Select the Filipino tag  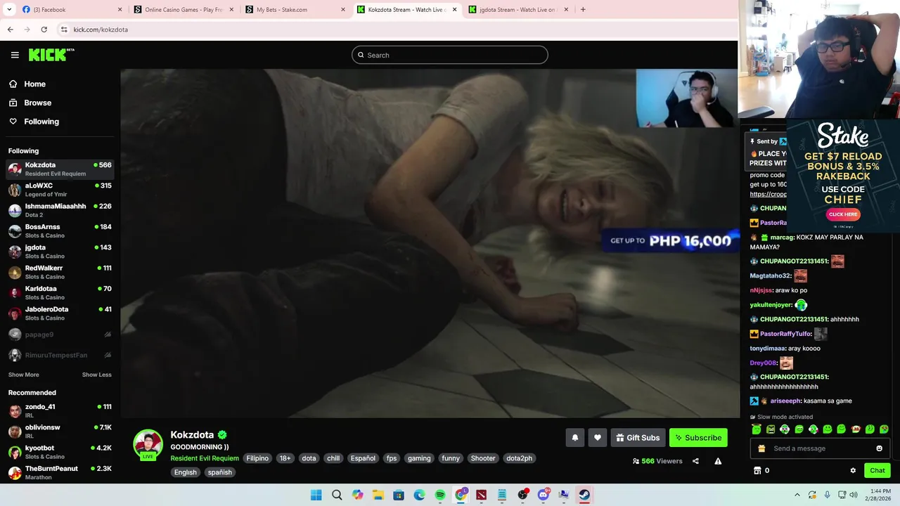[x=257, y=458]
